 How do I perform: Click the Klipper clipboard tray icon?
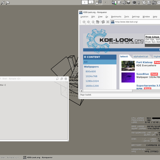coord(119,2)
